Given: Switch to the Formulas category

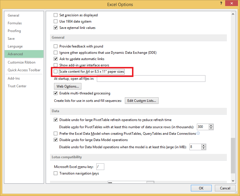Looking at the screenshot, I should click(x=15, y=23).
